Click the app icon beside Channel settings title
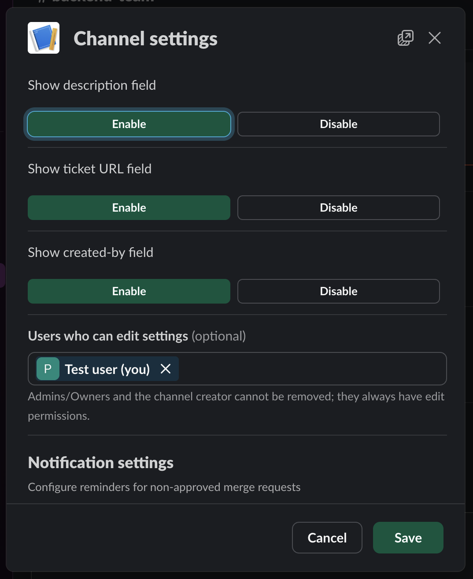 coord(44,38)
